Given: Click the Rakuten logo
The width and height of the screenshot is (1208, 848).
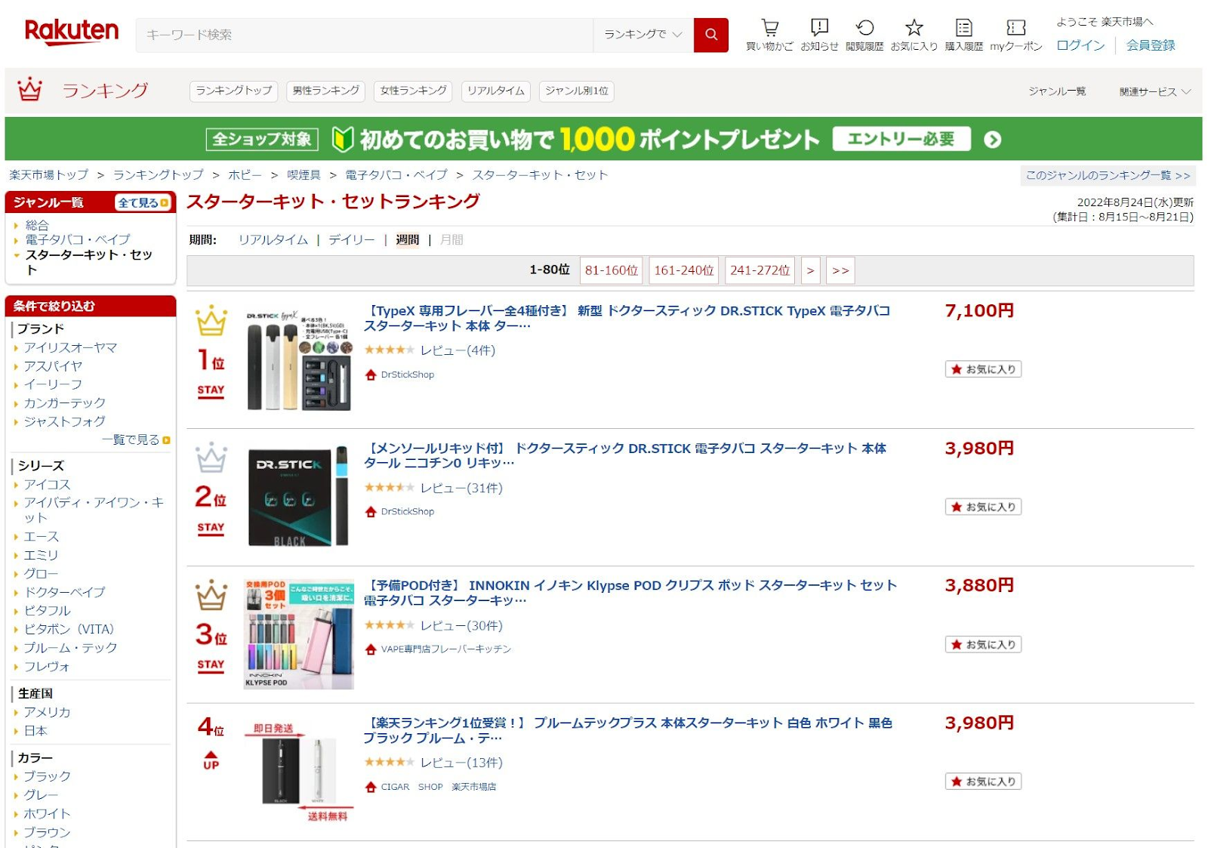Looking at the screenshot, I should [x=72, y=32].
